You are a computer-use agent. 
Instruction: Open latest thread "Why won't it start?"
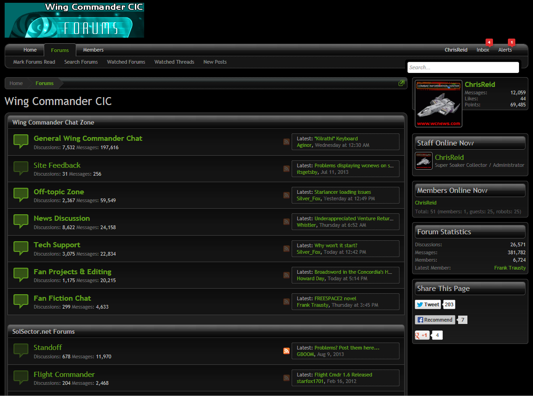[x=336, y=245]
